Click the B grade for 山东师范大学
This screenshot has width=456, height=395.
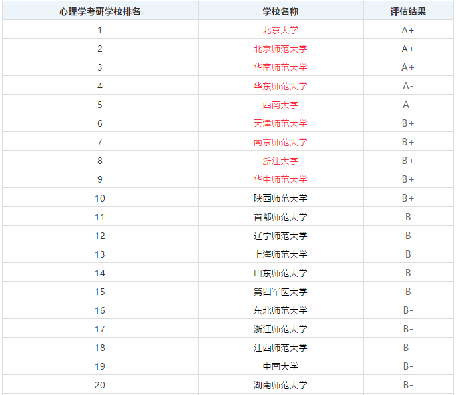pyautogui.click(x=408, y=273)
